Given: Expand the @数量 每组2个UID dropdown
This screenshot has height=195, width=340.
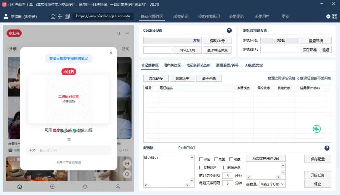Looking at the screenshot, I should [x=272, y=184].
